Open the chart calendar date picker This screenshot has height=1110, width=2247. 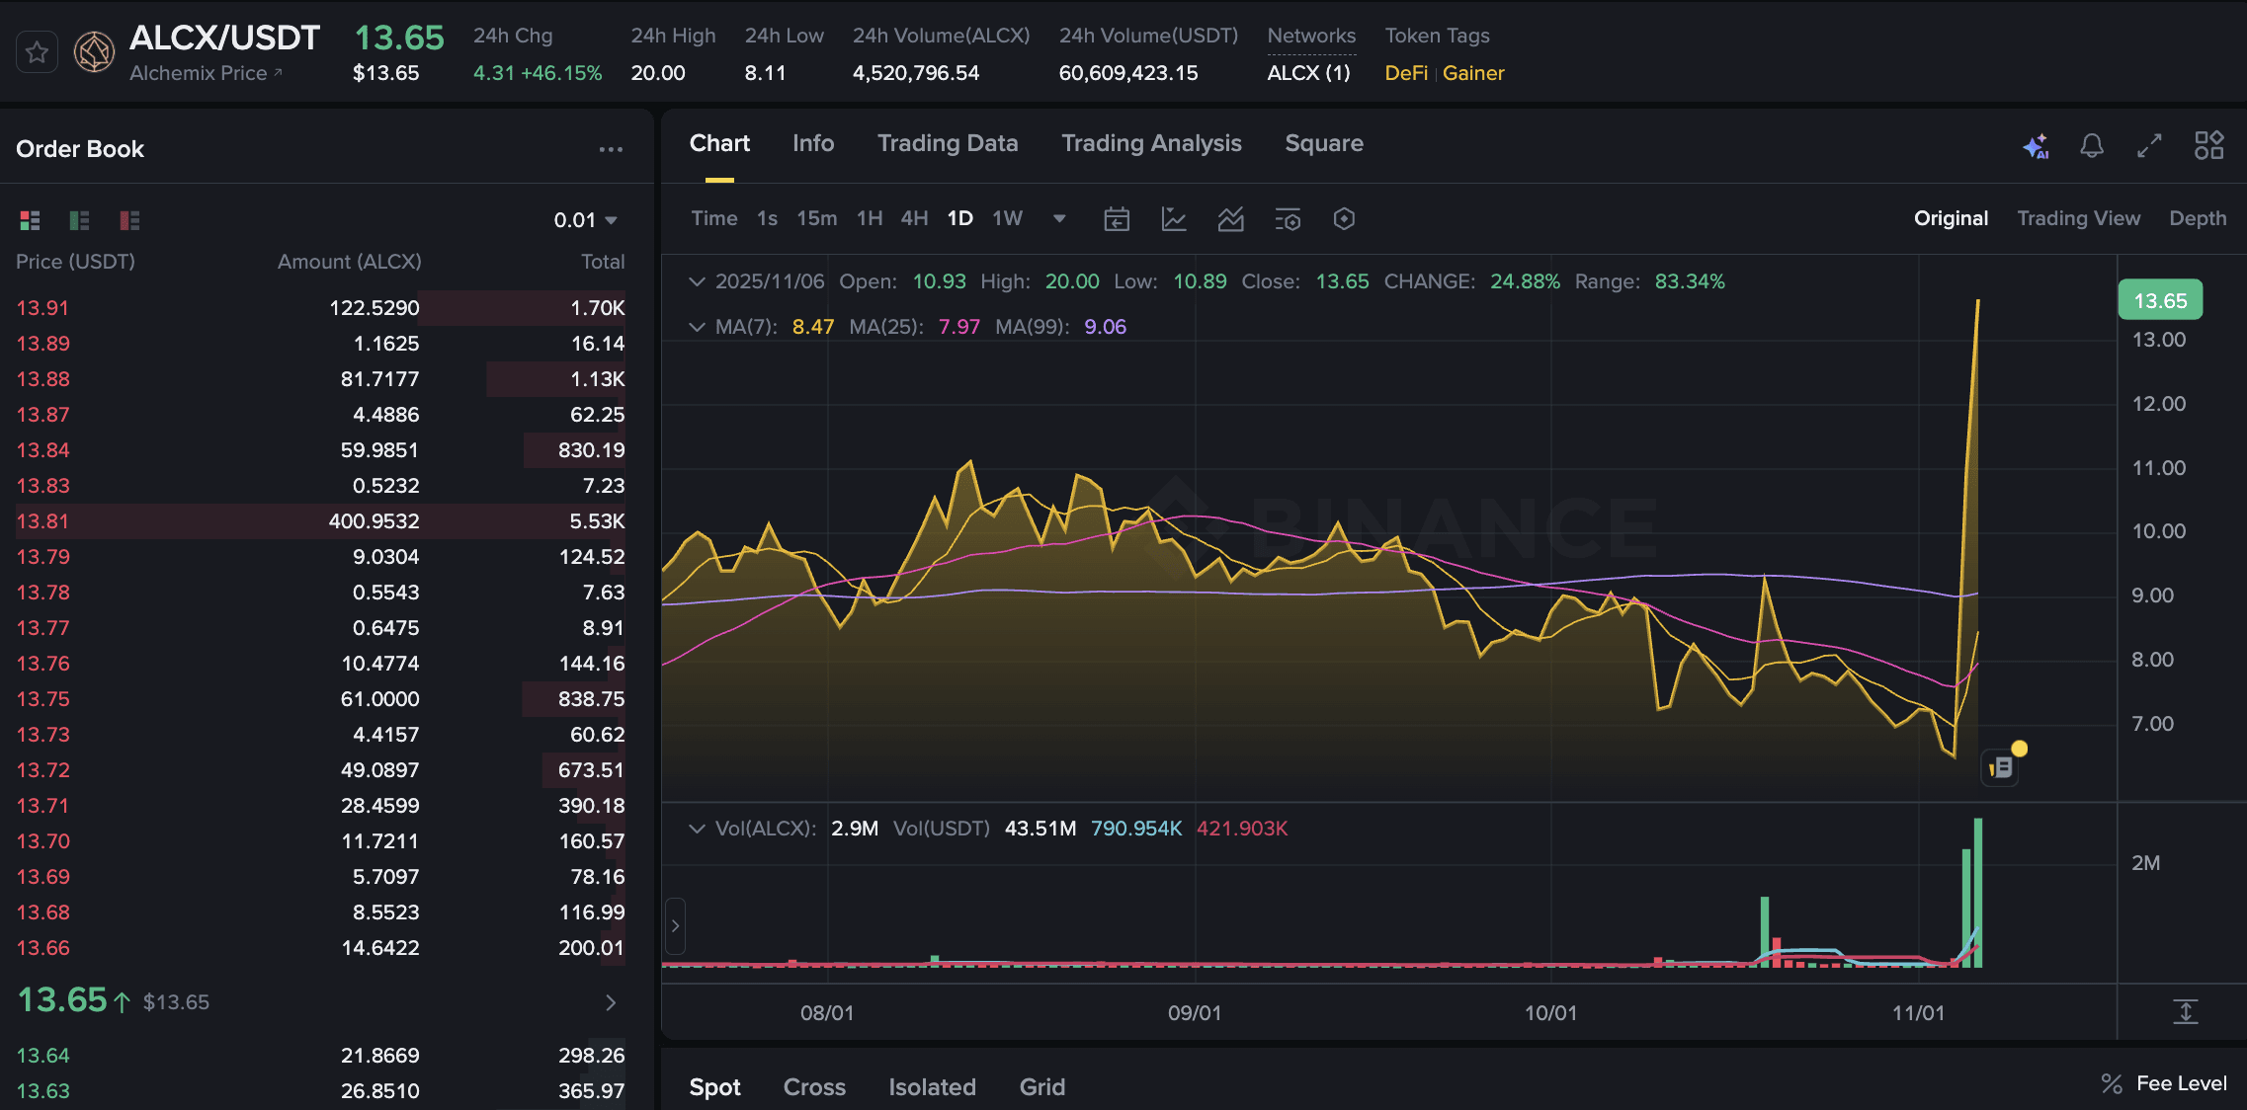pos(1117,219)
